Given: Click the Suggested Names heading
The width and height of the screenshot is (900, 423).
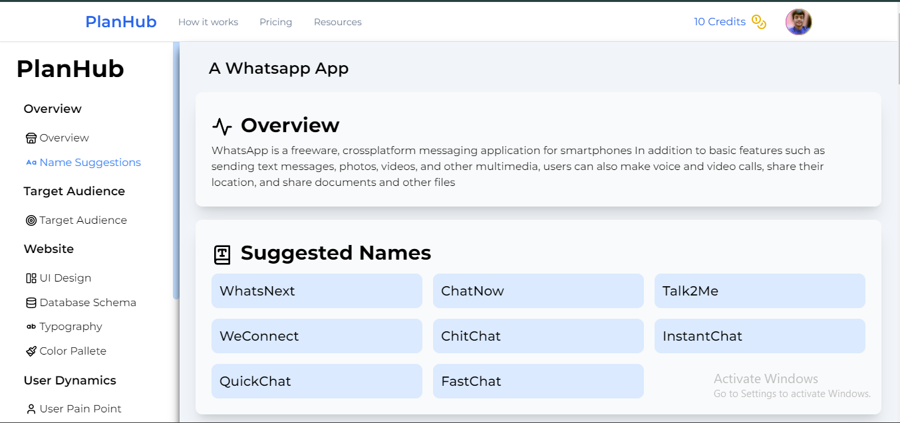Looking at the screenshot, I should point(336,253).
